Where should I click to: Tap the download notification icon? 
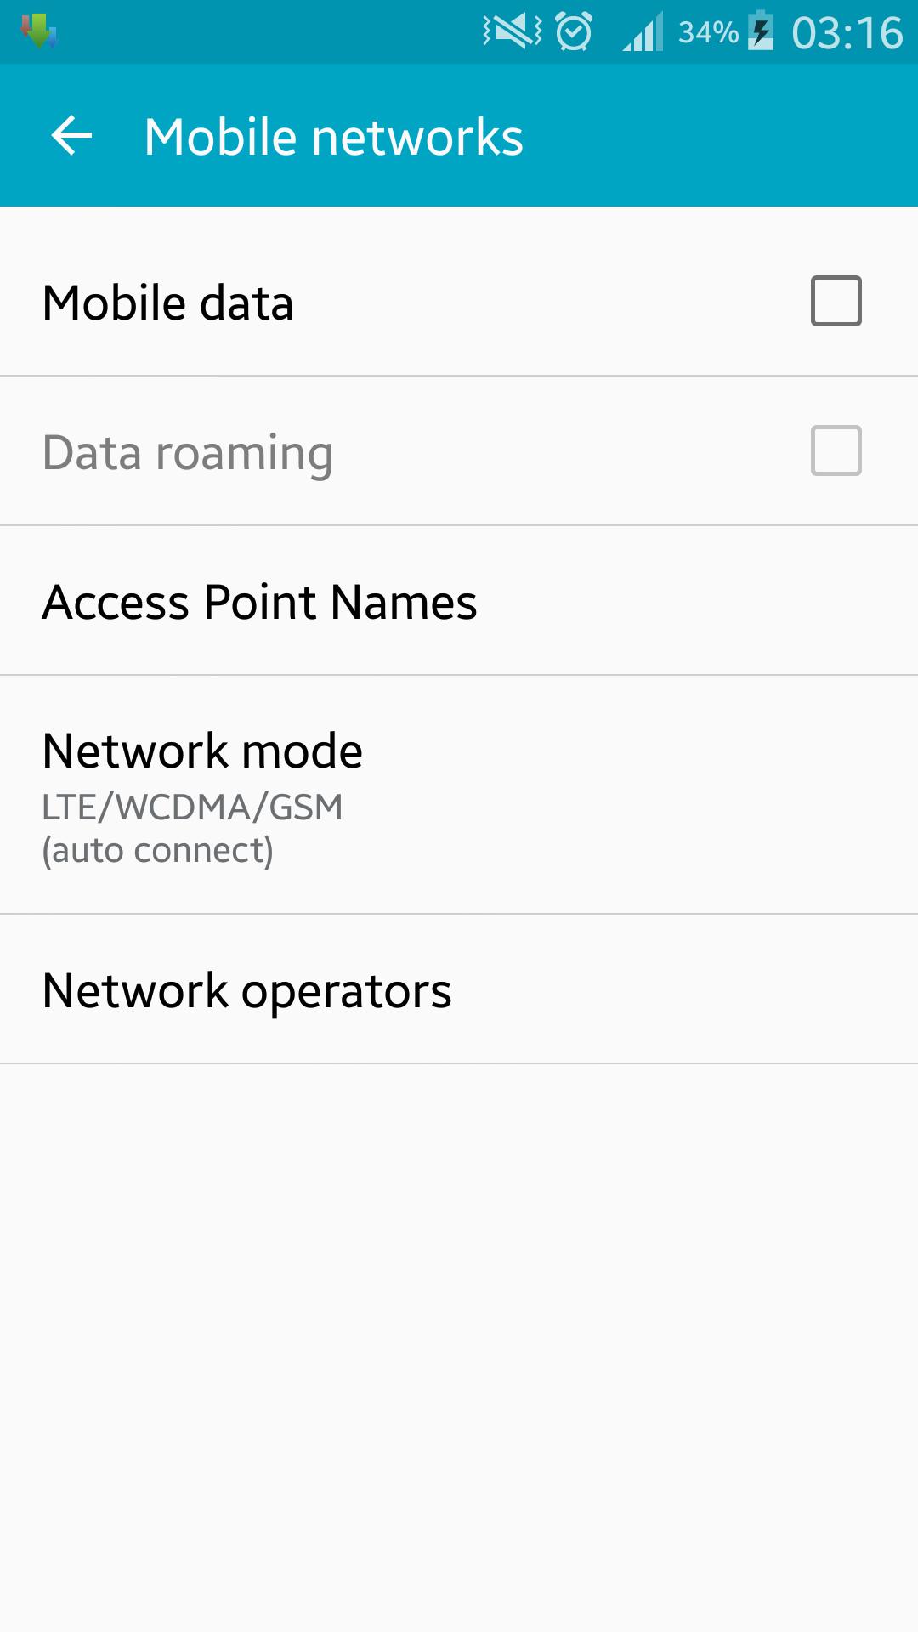tap(39, 32)
